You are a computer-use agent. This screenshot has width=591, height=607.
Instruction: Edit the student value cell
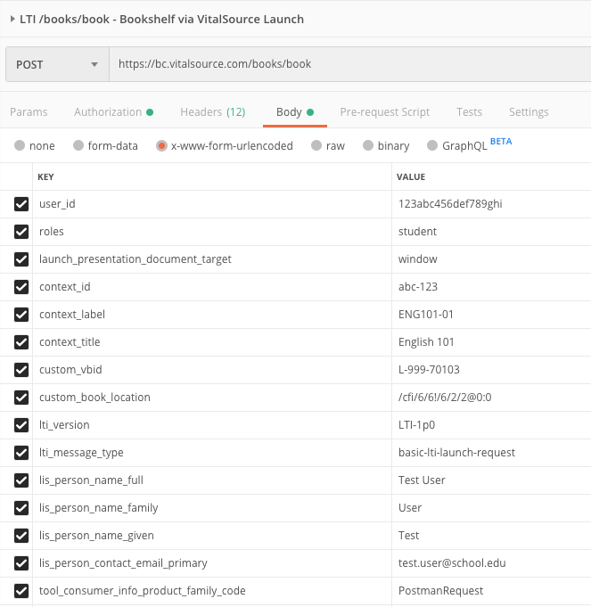pos(491,232)
